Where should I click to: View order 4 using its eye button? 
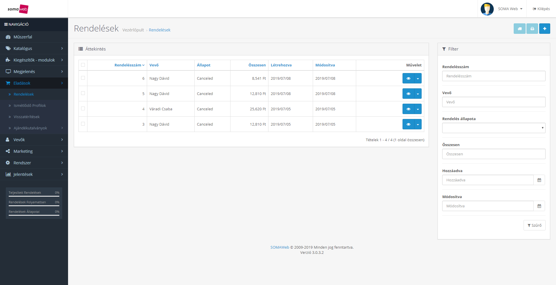point(408,109)
